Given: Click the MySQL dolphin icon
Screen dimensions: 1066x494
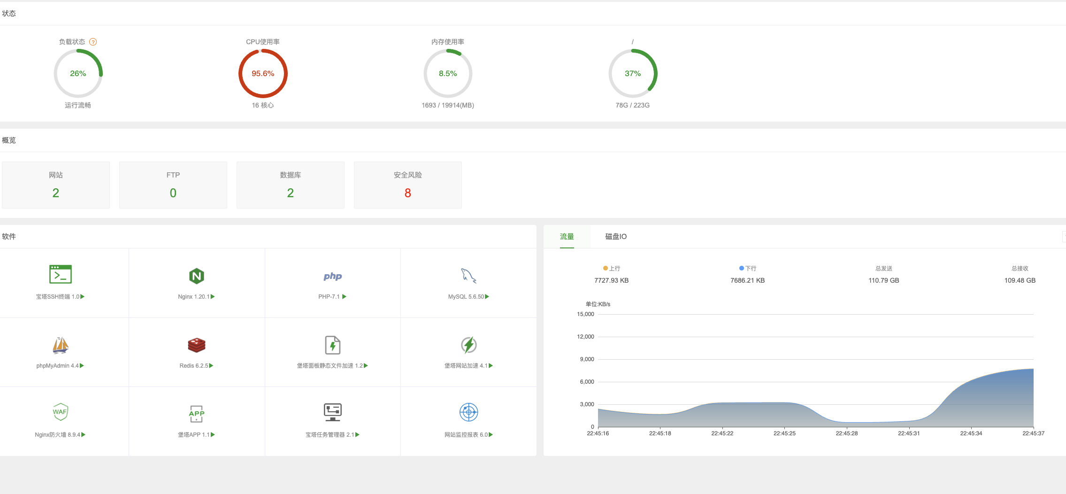Looking at the screenshot, I should click(x=468, y=276).
